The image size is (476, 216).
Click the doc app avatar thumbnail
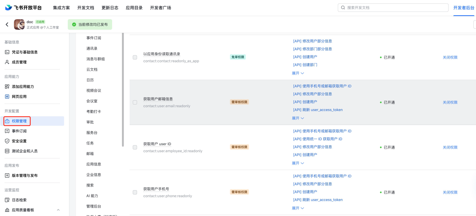point(19,24)
